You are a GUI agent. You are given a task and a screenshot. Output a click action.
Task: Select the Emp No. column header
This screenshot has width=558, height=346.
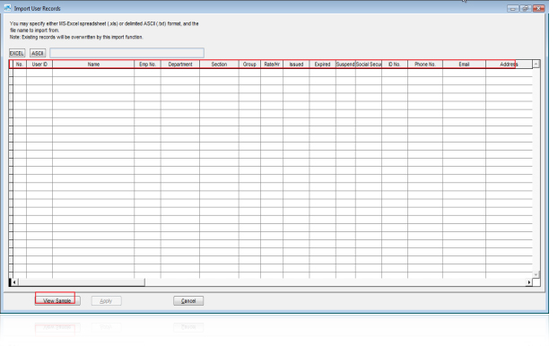click(x=147, y=65)
